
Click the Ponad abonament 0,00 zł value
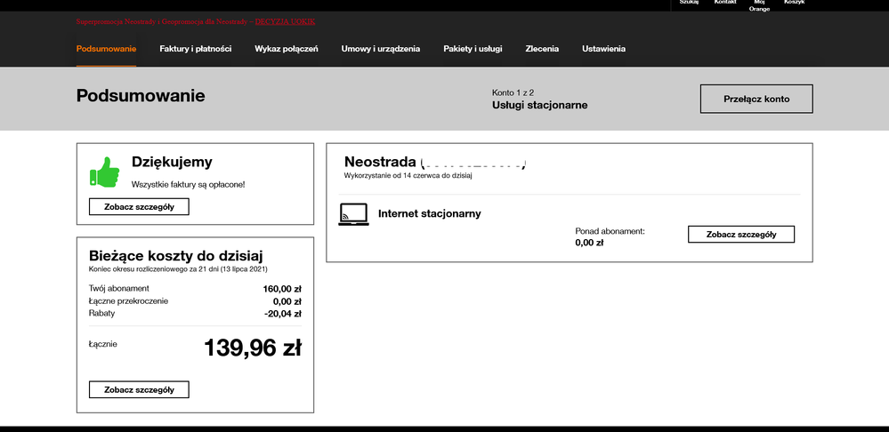pyautogui.click(x=589, y=243)
